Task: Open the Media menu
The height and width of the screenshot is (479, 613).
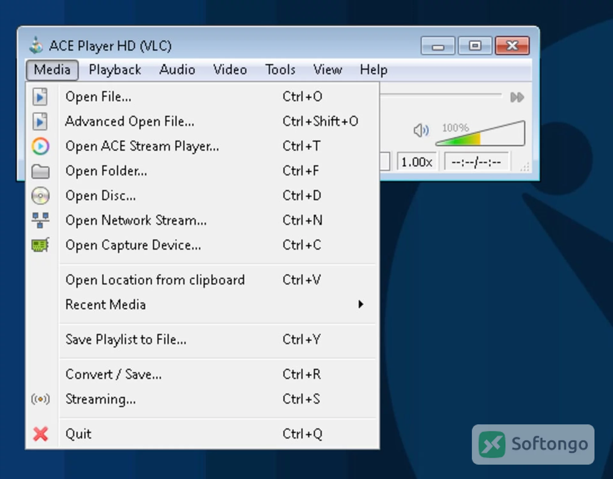Action: click(52, 70)
